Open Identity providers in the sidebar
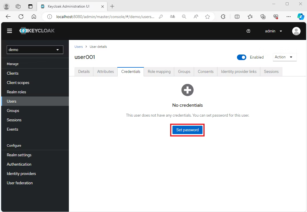The width and height of the screenshot is (307, 212). click(35, 174)
